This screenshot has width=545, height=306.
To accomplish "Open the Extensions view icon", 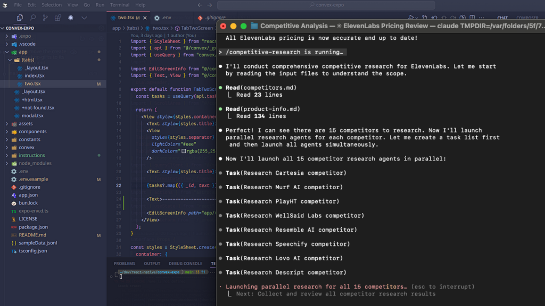I will [x=58, y=18].
